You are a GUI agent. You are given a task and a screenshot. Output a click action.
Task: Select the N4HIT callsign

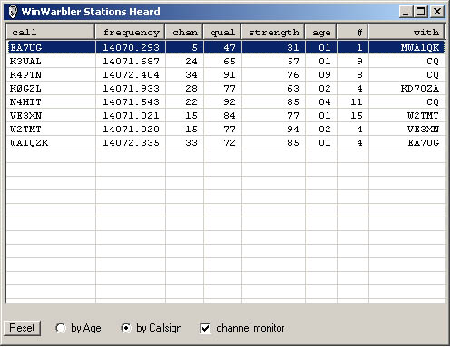[x=25, y=102]
